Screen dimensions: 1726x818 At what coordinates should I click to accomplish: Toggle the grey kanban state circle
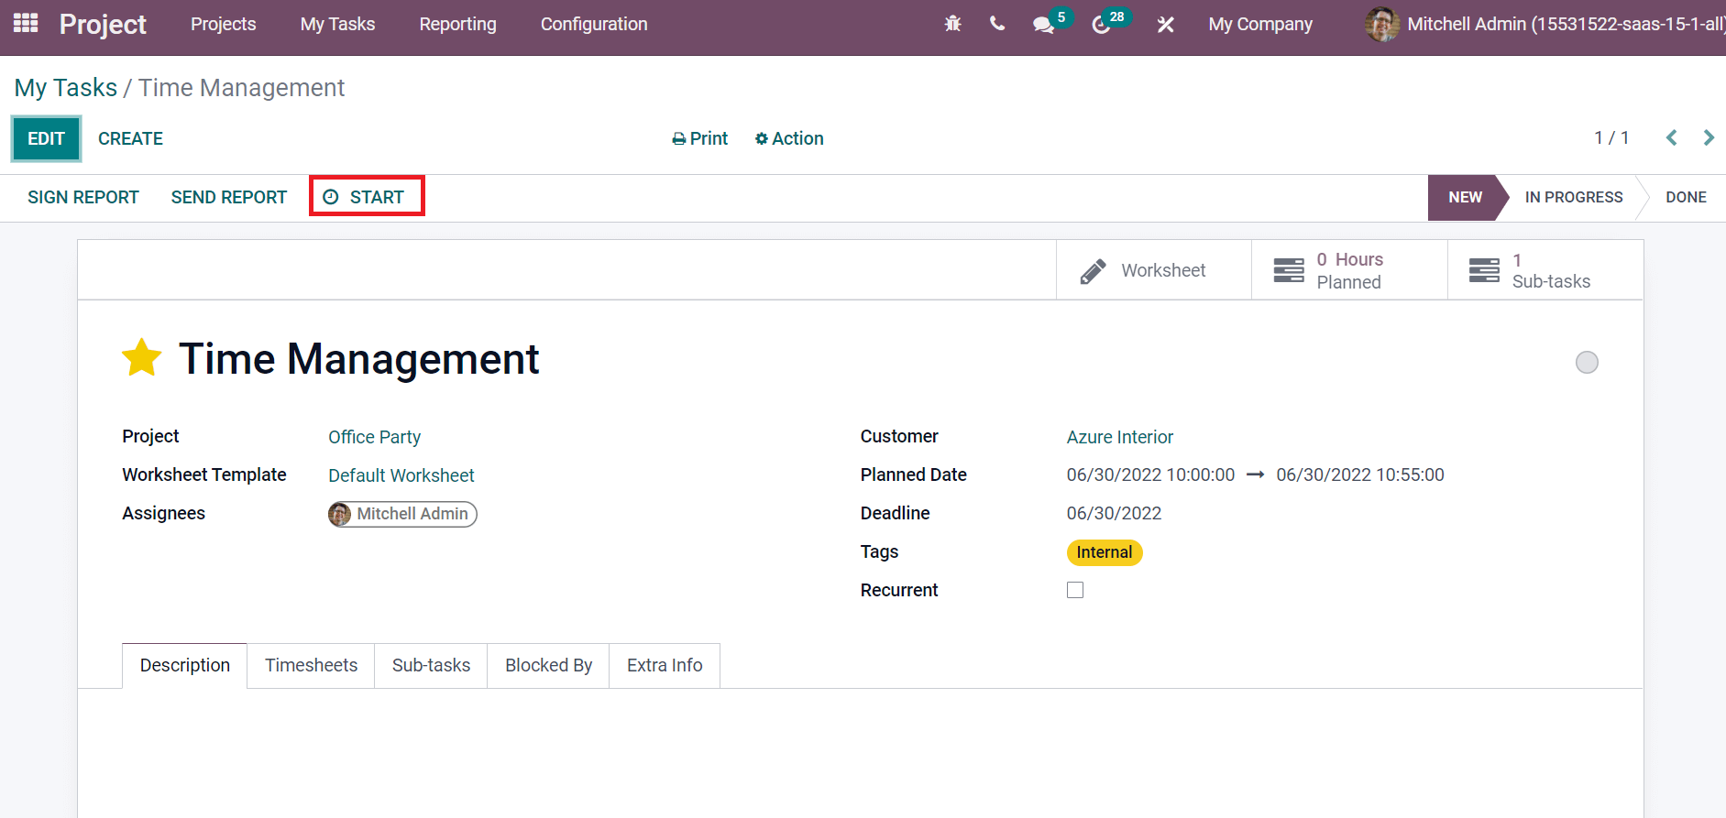pyautogui.click(x=1587, y=363)
